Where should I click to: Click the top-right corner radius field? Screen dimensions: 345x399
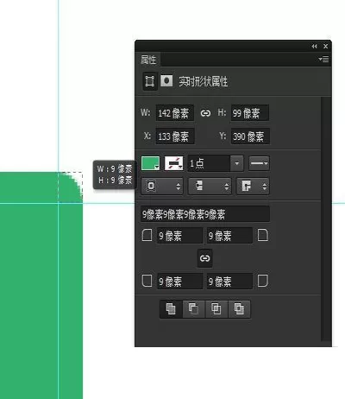[x=229, y=236]
